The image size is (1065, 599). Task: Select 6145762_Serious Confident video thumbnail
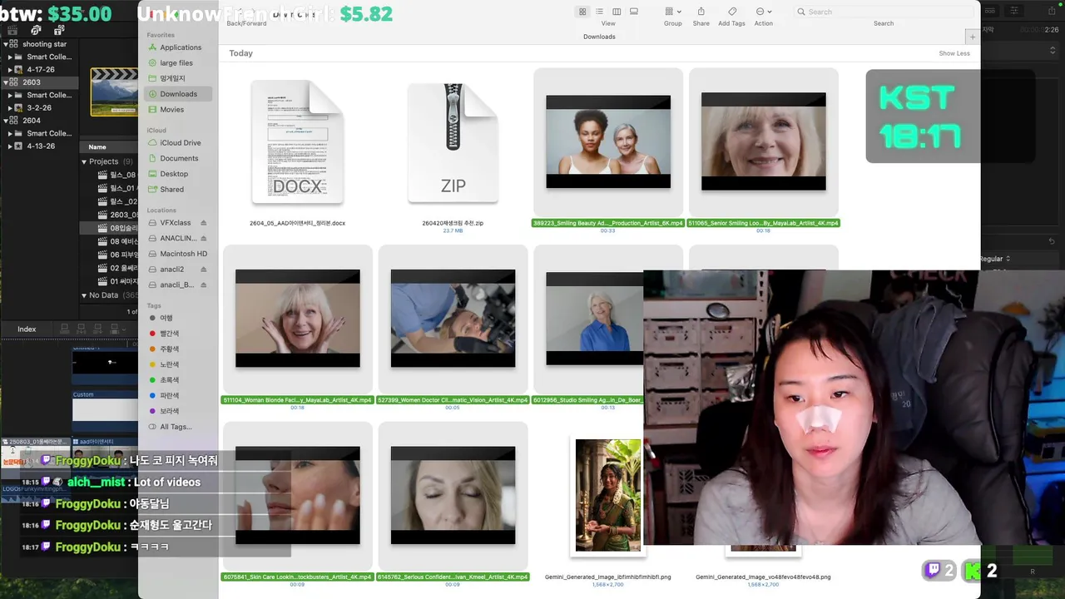453,496
